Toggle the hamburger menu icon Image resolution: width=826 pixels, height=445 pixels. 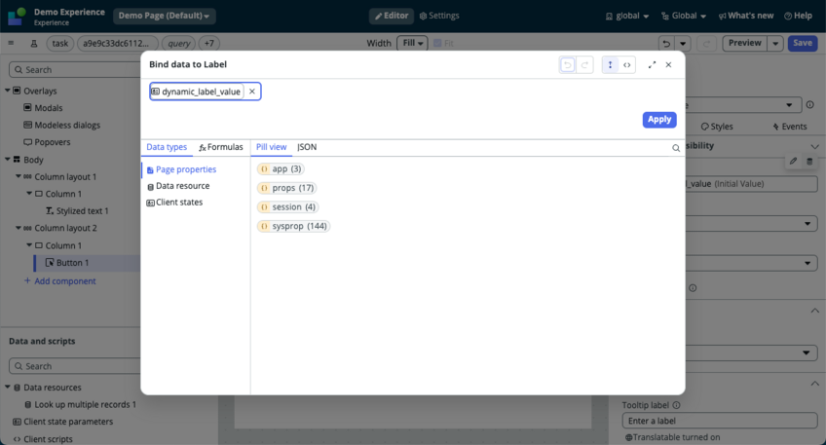click(x=11, y=43)
